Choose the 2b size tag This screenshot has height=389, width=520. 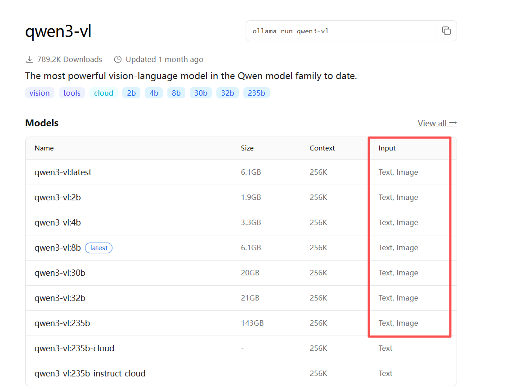pos(131,93)
